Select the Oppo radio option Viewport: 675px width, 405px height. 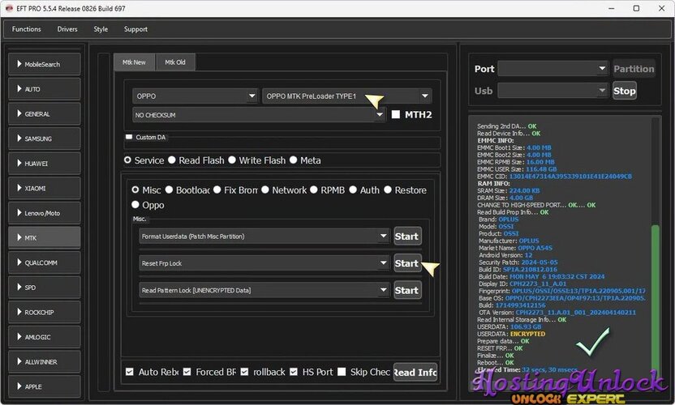coord(135,205)
